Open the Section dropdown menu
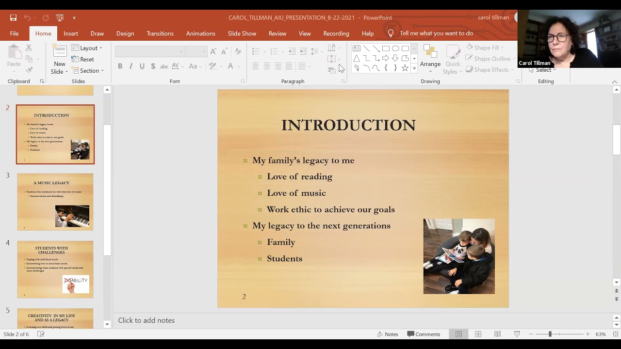This screenshot has width=621, height=349. click(88, 71)
